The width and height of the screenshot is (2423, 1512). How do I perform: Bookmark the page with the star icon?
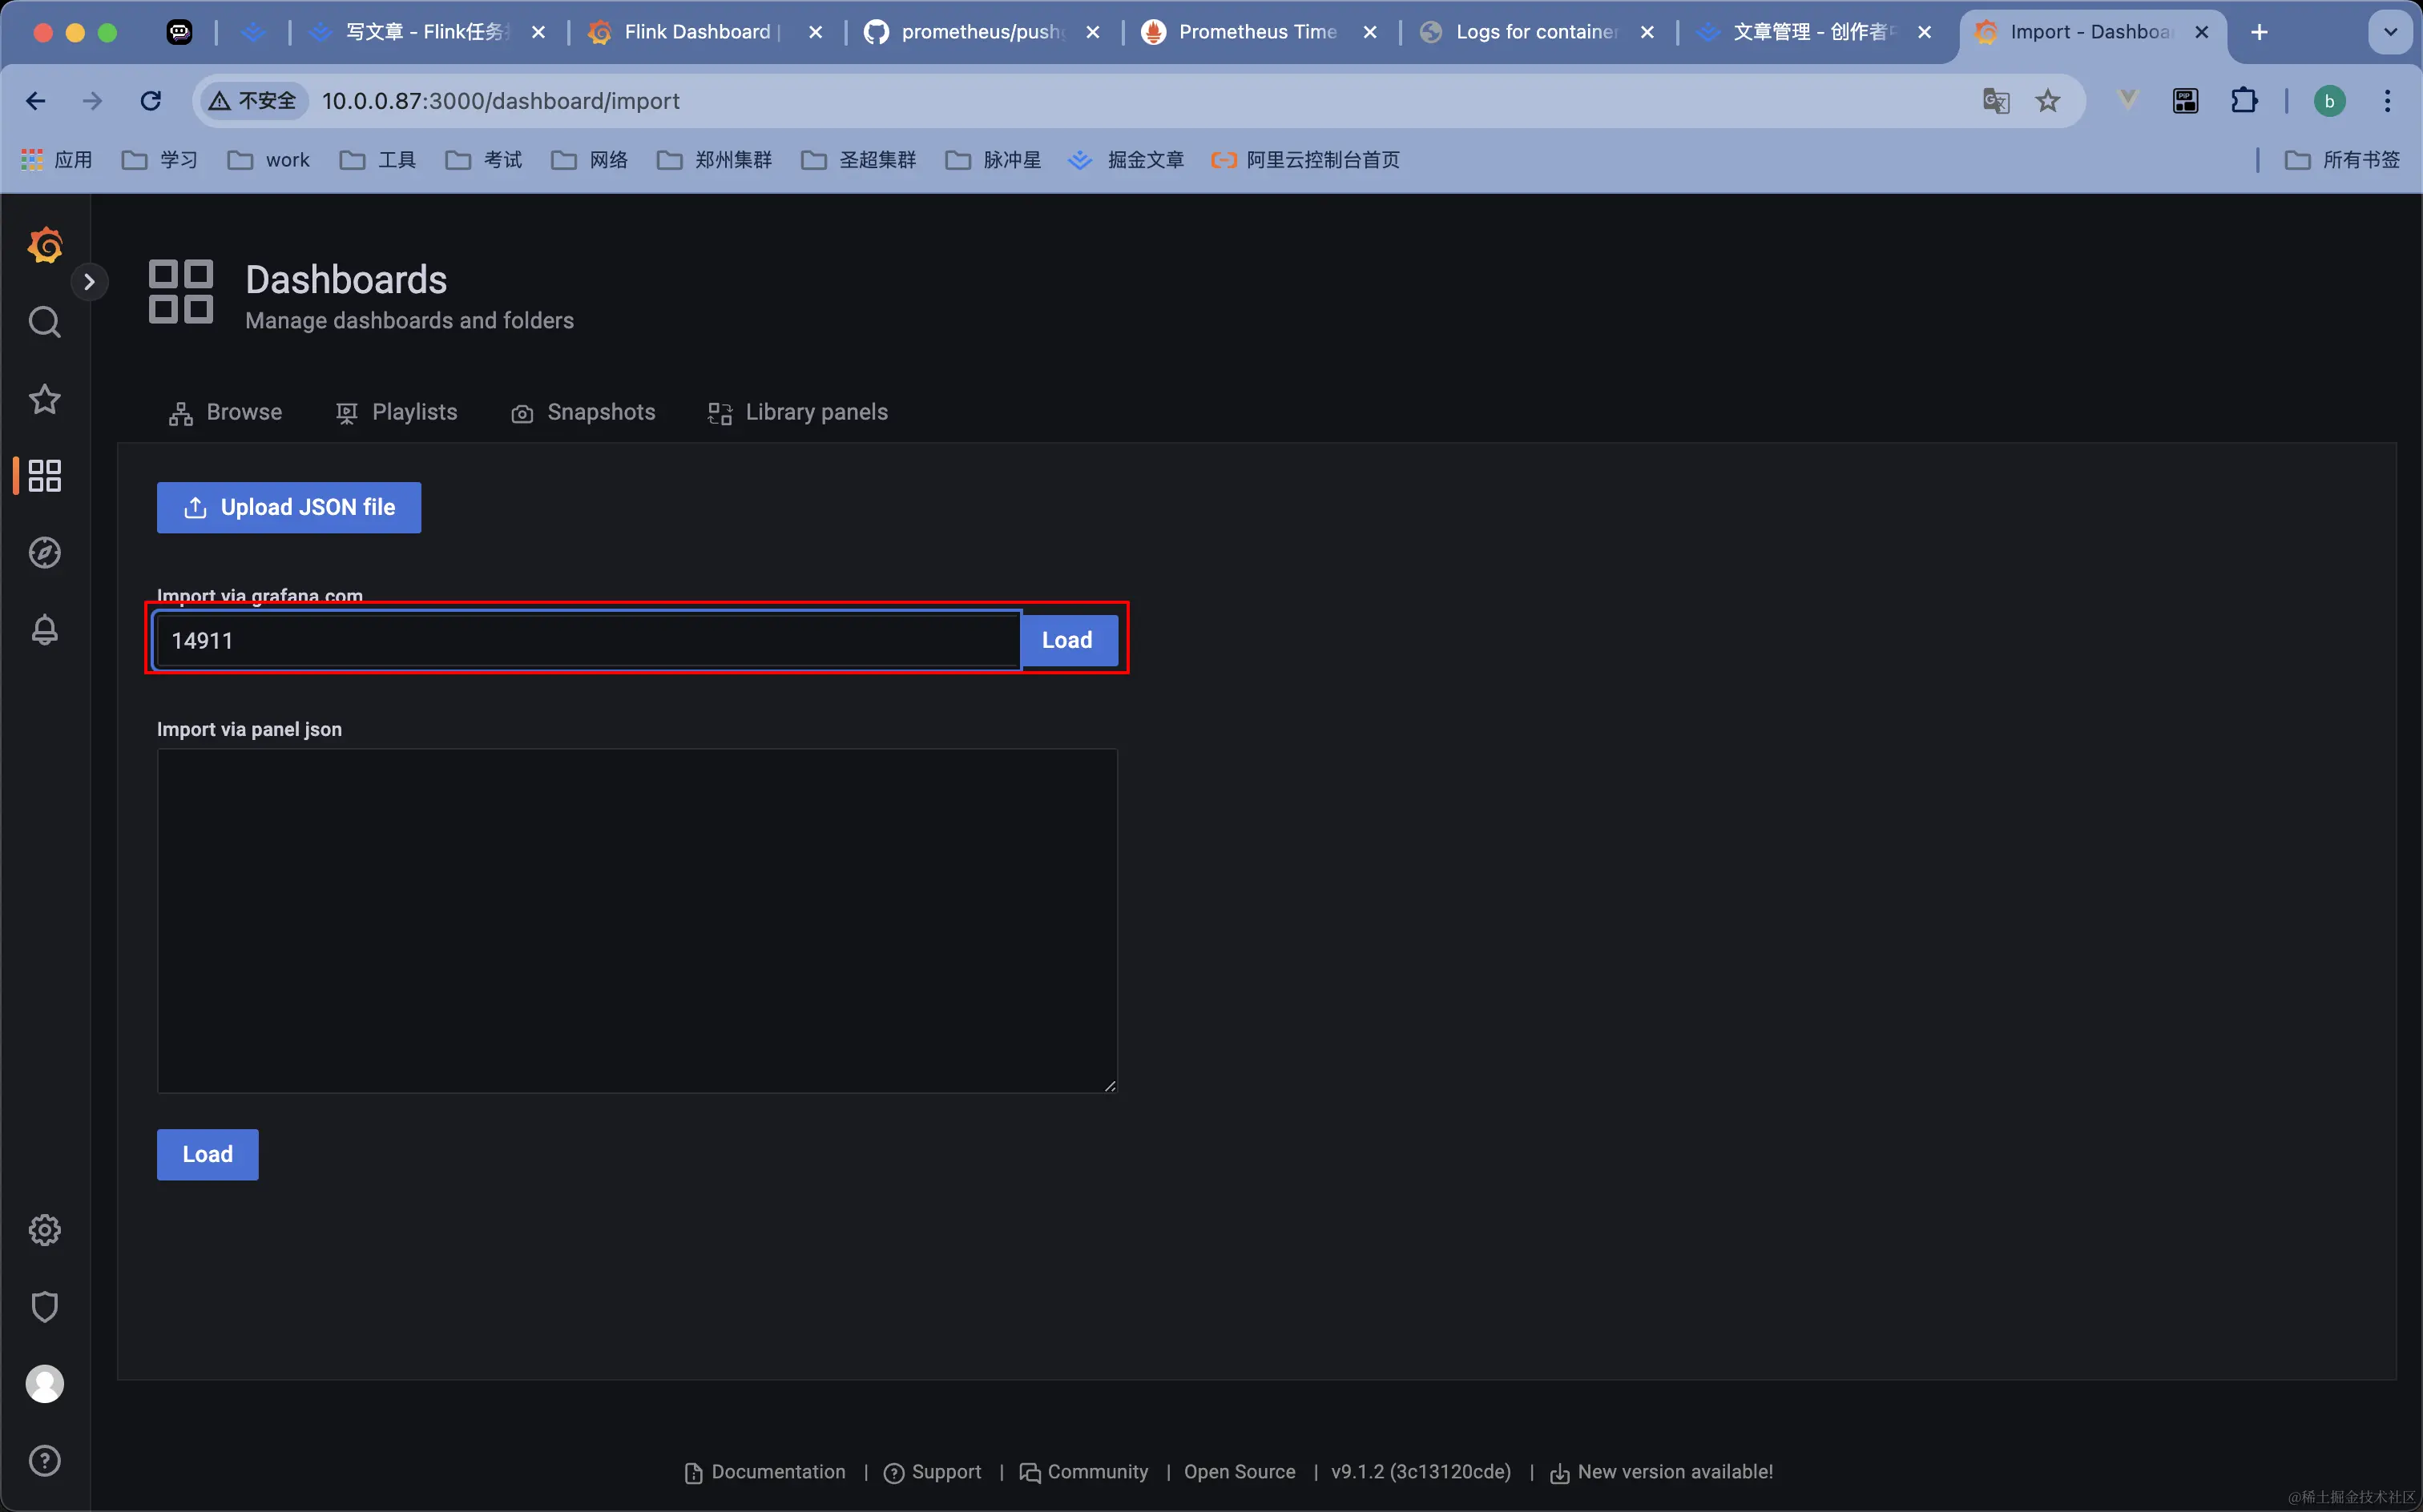click(x=2048, y=101)
